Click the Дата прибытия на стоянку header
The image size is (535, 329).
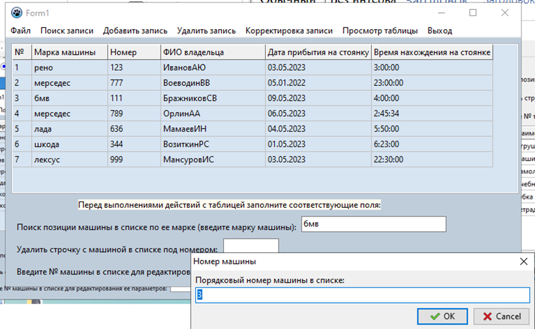[x=319, y=52]
